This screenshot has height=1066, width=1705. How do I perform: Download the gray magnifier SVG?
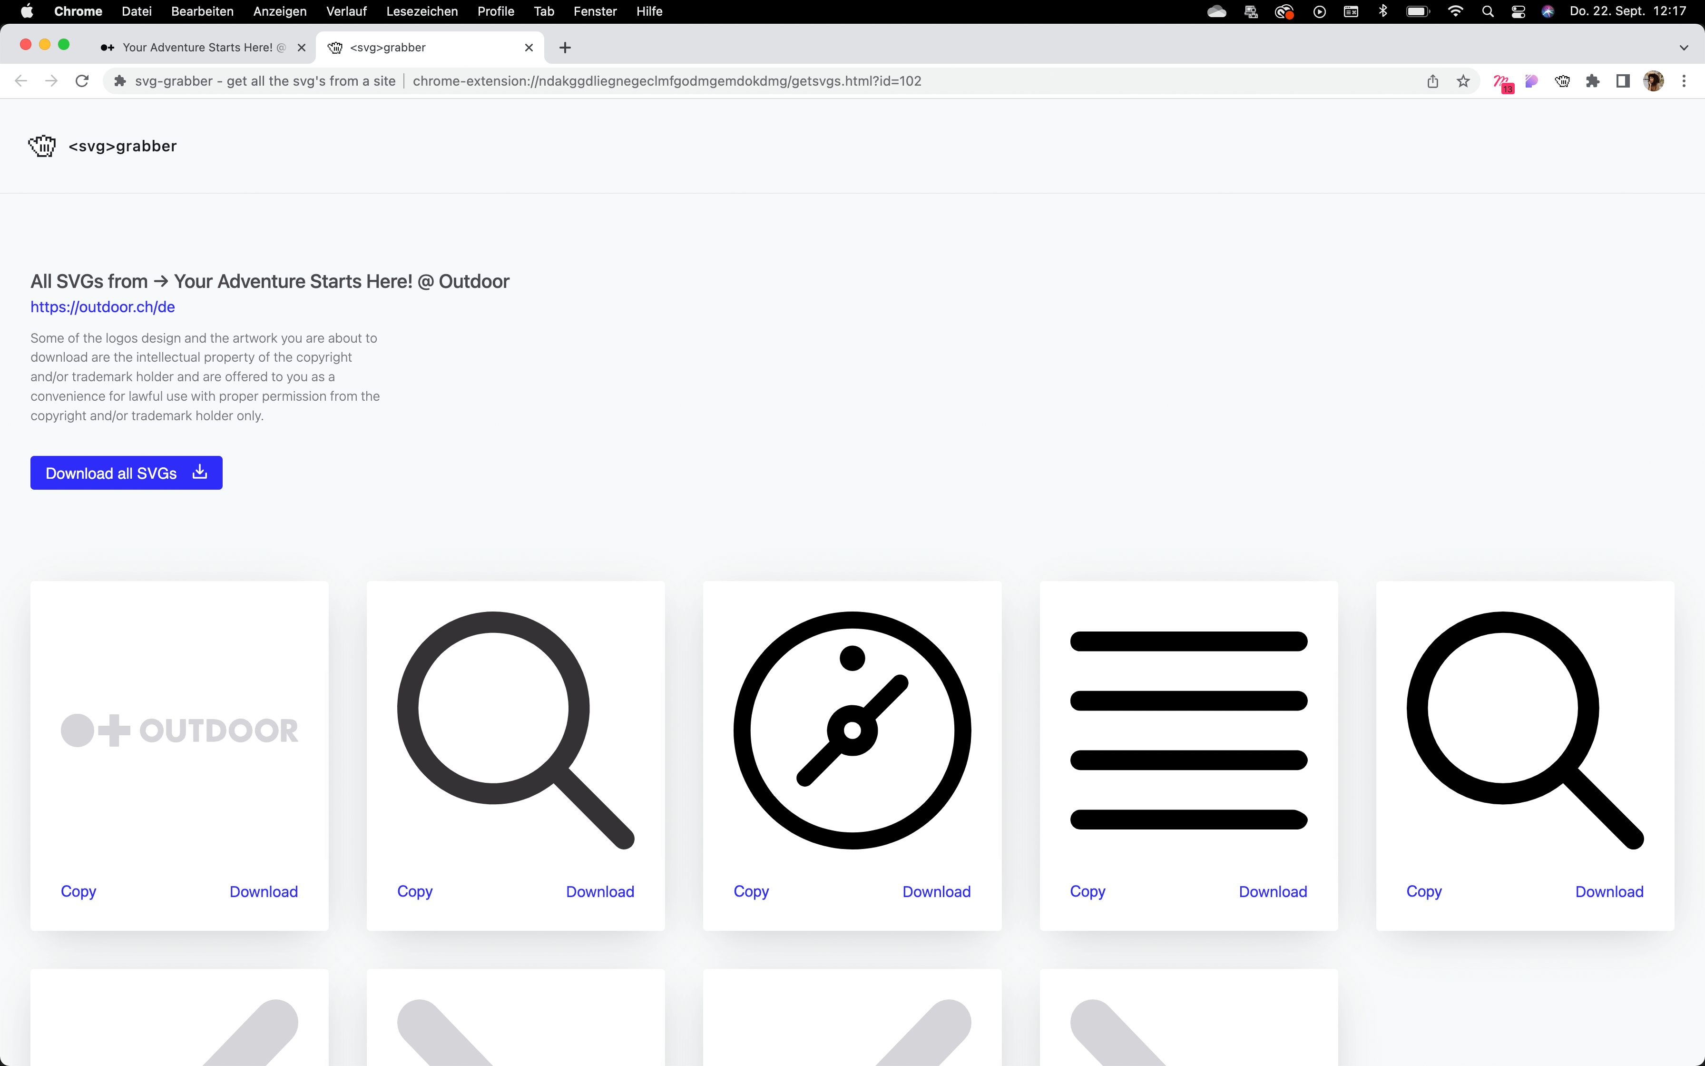(600, 891)
